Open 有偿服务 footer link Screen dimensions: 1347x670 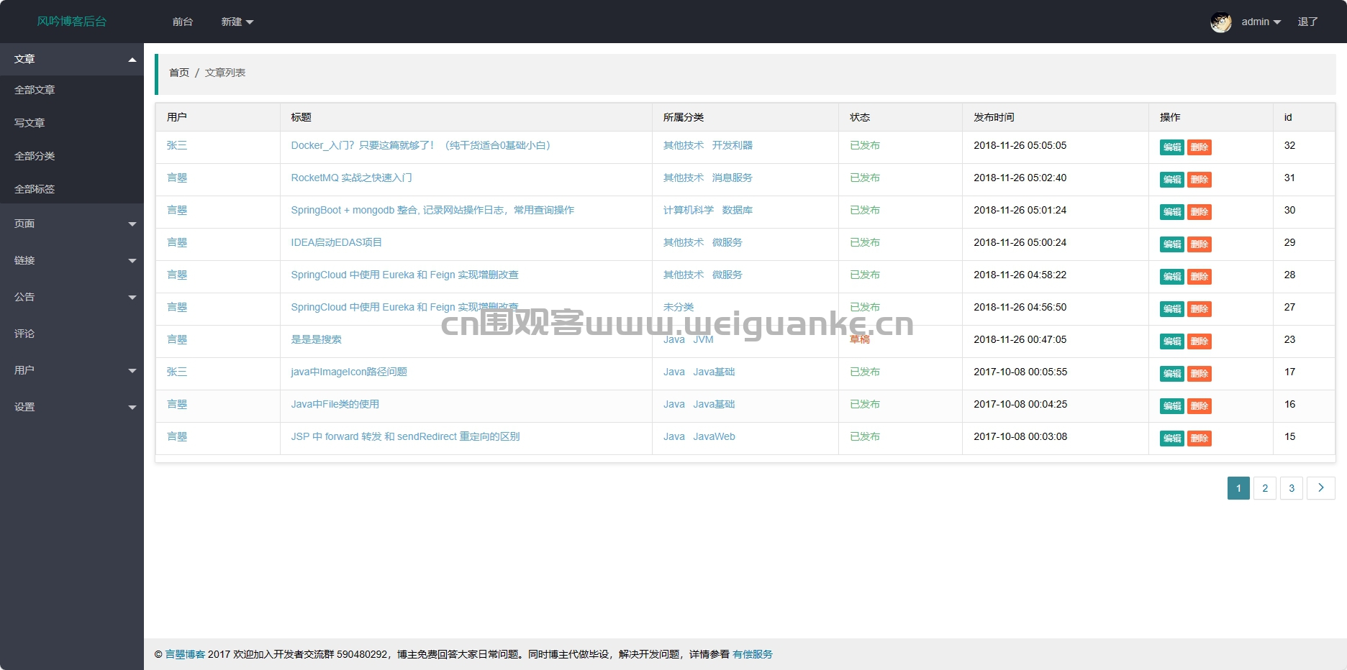pos(753,654)
